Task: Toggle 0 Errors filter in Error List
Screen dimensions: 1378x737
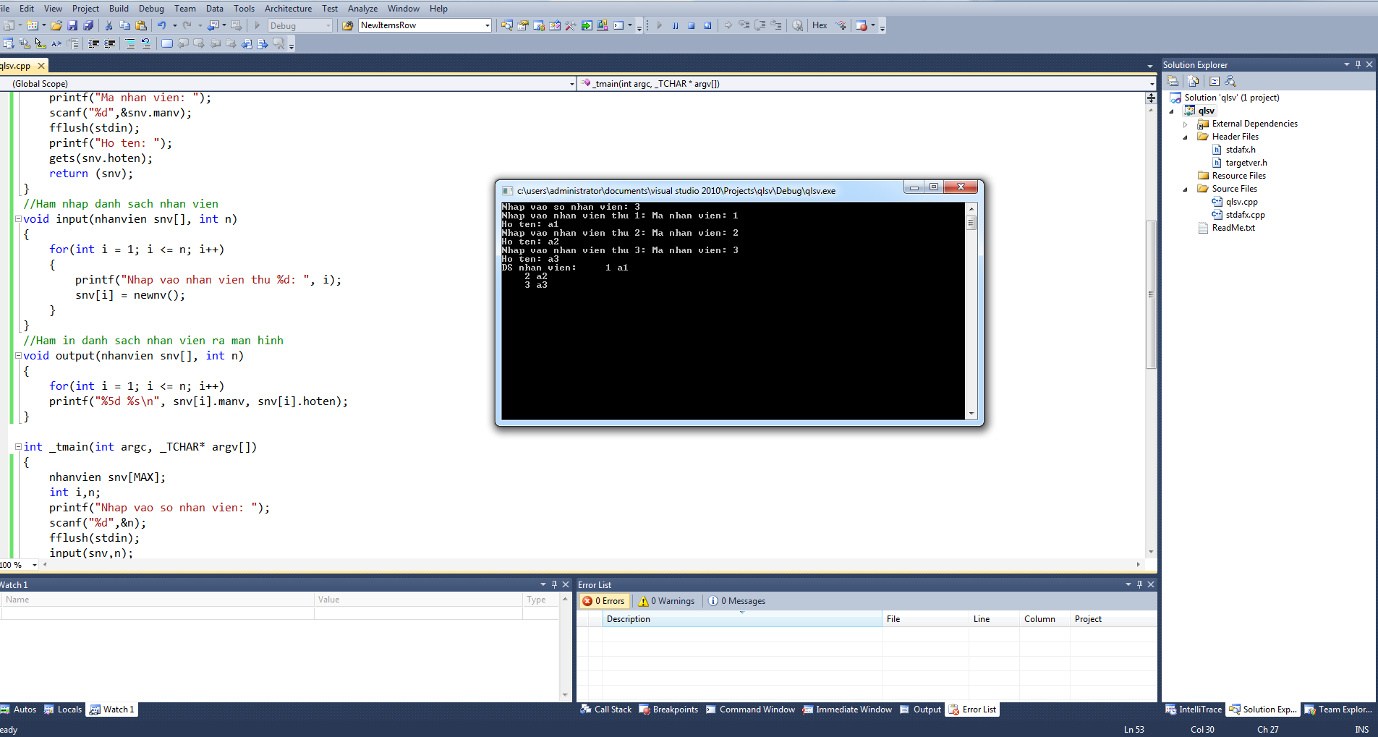Action: click(604, 601)
